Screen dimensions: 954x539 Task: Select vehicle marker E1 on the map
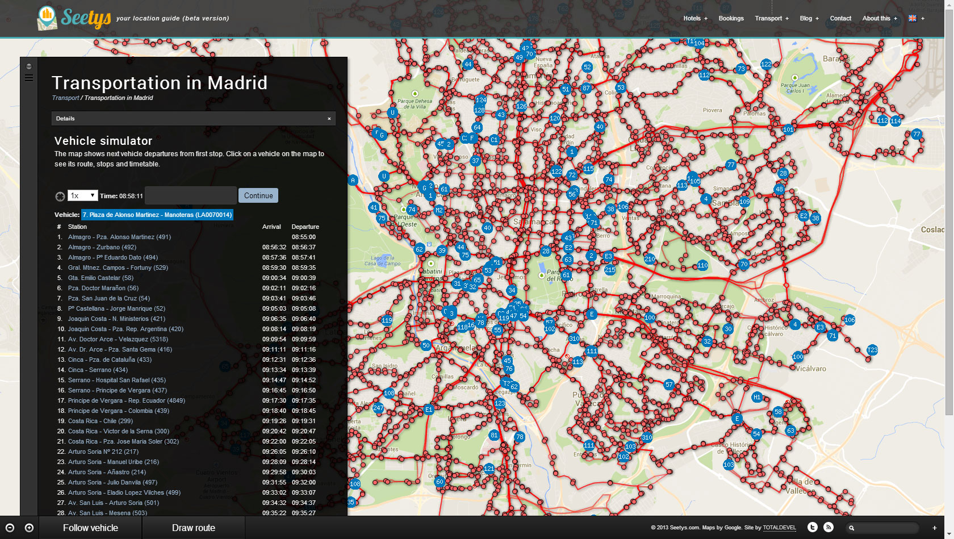429,409
